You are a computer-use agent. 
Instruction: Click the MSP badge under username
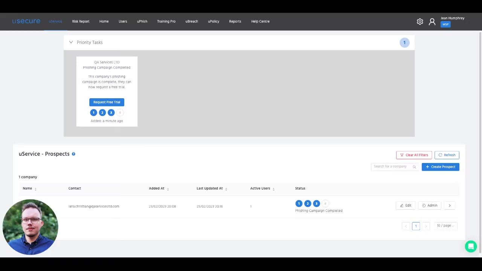pos(445,24)
